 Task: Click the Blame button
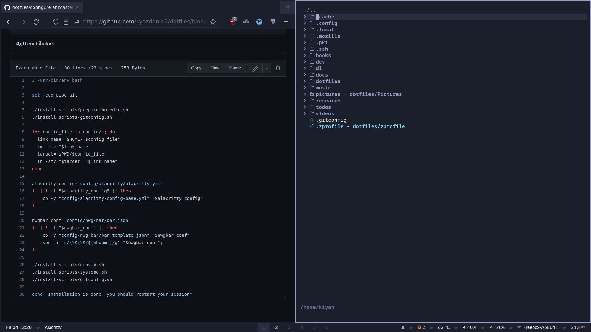tap(235, 68)
